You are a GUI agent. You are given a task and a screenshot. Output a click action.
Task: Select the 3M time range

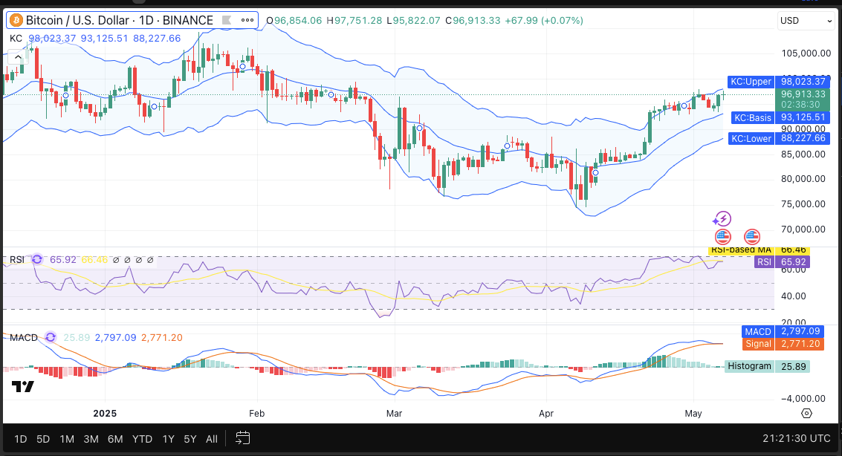91,439
